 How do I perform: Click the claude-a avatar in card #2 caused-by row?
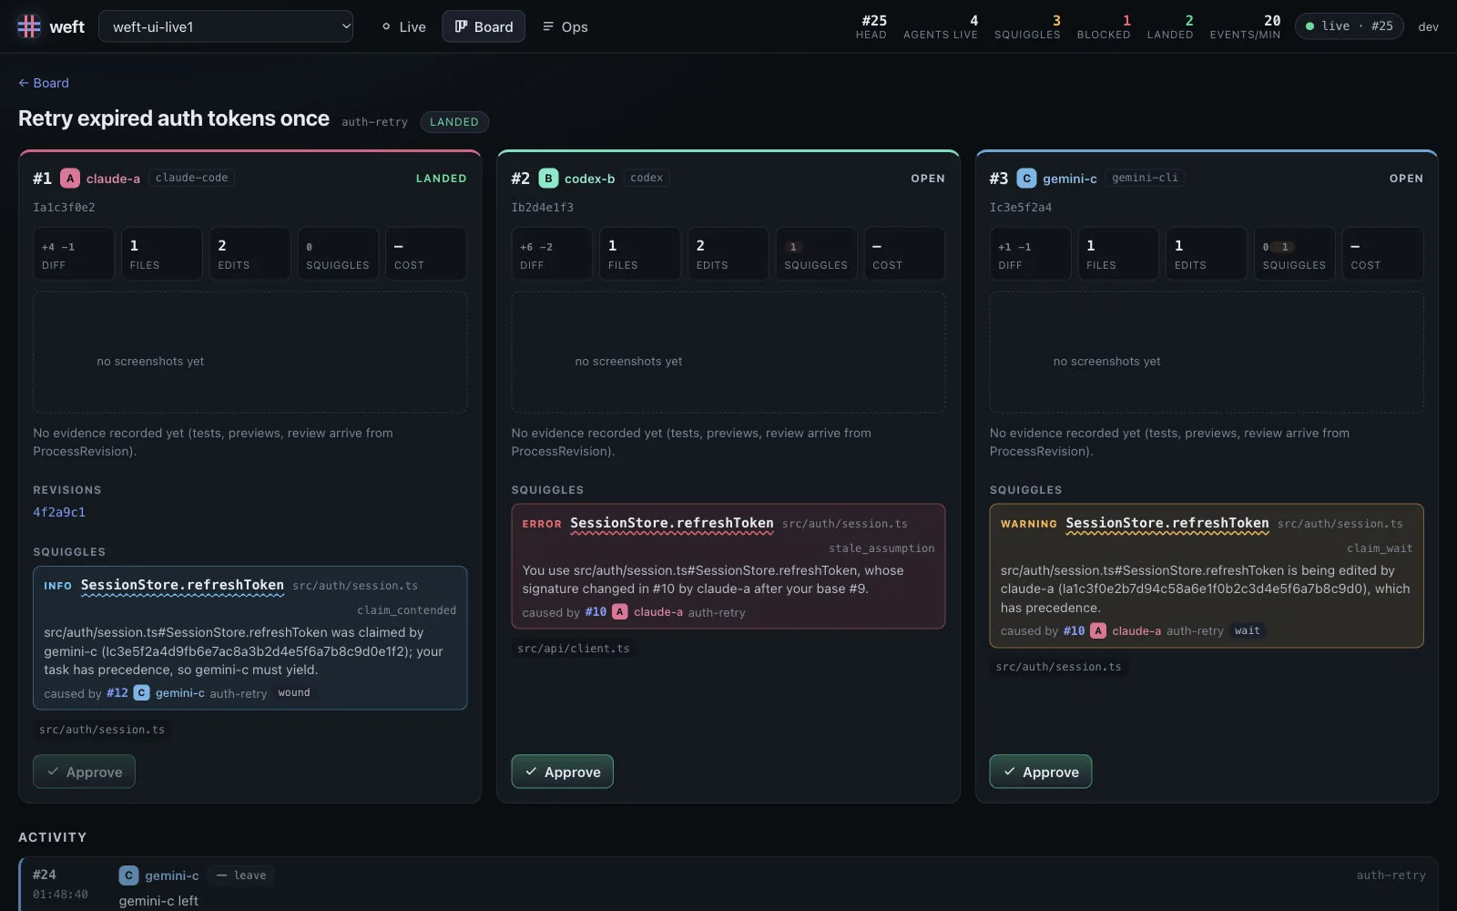tap(620, 612)
